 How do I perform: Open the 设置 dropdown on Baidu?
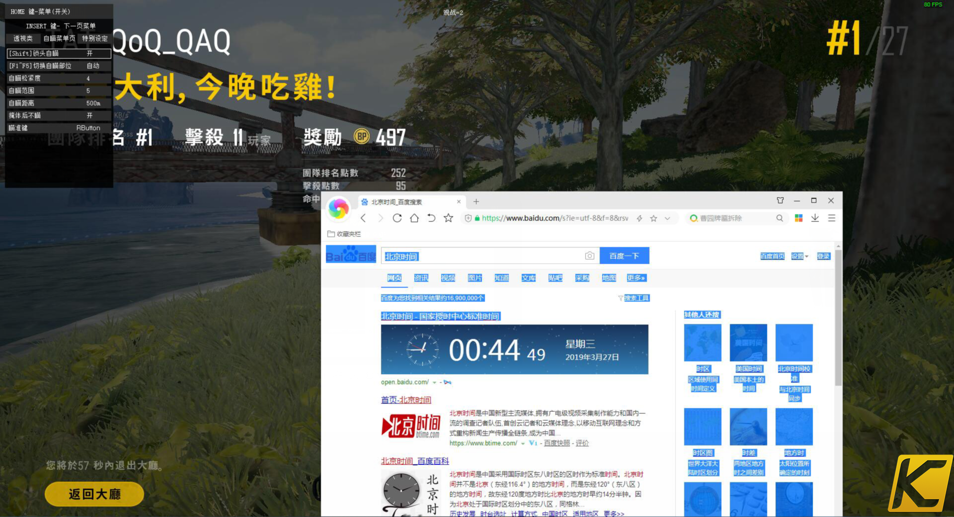800,256
